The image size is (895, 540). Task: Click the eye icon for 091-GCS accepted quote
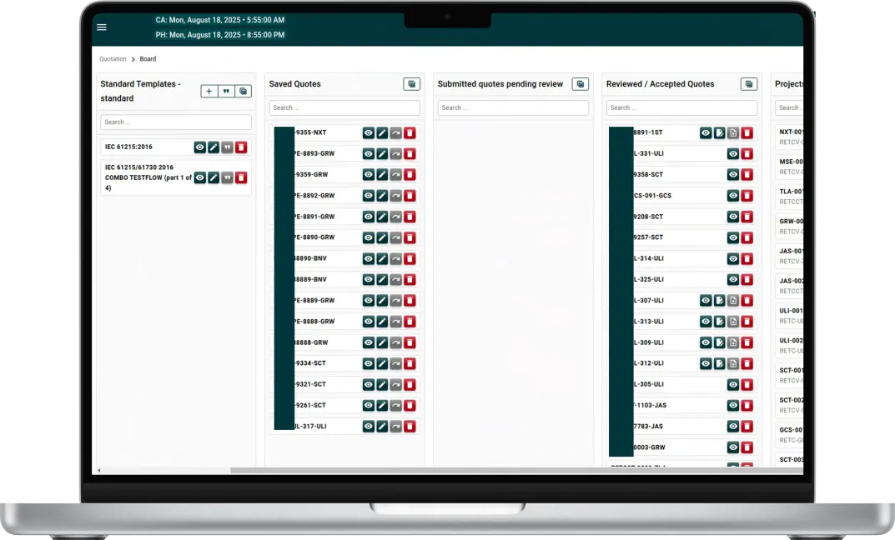coord(733,196)
